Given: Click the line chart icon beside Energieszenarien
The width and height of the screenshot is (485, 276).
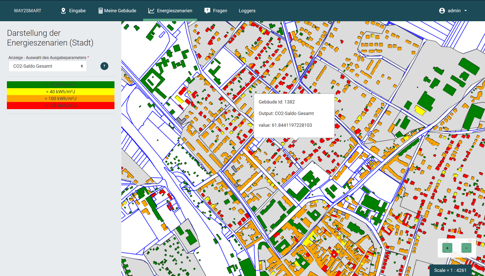Looking at the screenshot, I should (x=151, y=11).
